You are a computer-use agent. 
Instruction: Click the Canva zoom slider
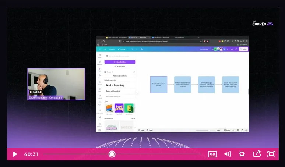tap(205, 130)
